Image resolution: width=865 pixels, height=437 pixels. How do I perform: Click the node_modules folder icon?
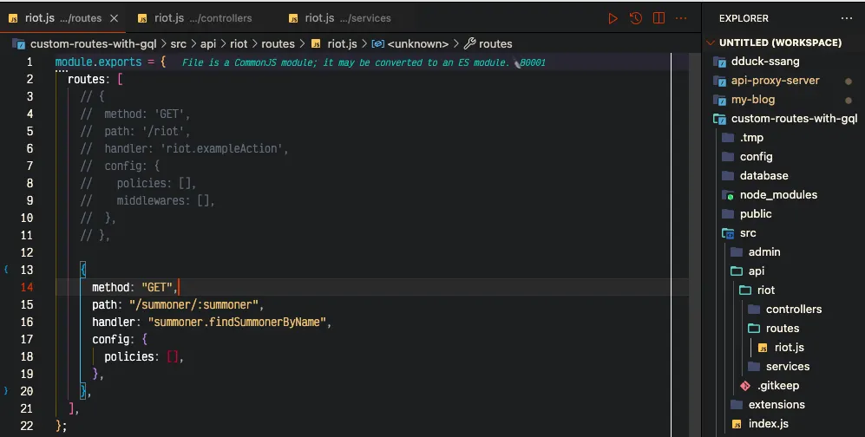coord(728,195)
